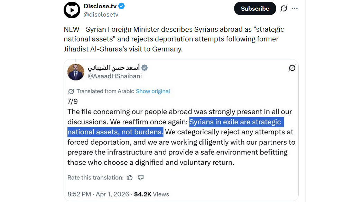Click the blue verified badge beside Disclose.tv
Image resolution: width=363 pixels, height=202 pixels.
pyautogui.click(x=122, y=6)
